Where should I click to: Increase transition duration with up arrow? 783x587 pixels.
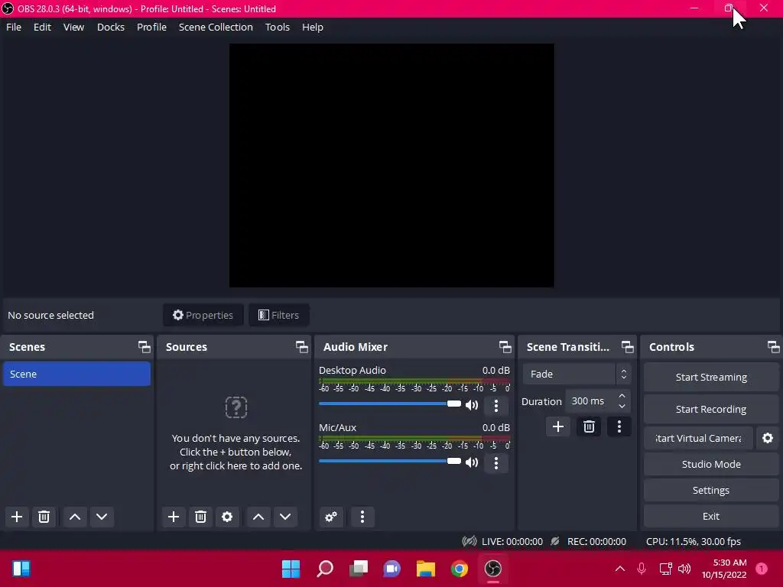click(622, 397)
